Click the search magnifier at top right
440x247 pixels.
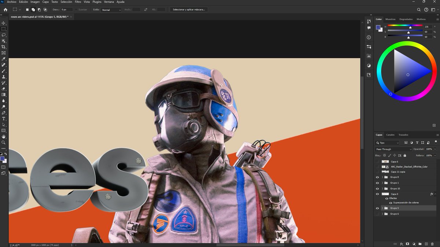click(419, 10)
